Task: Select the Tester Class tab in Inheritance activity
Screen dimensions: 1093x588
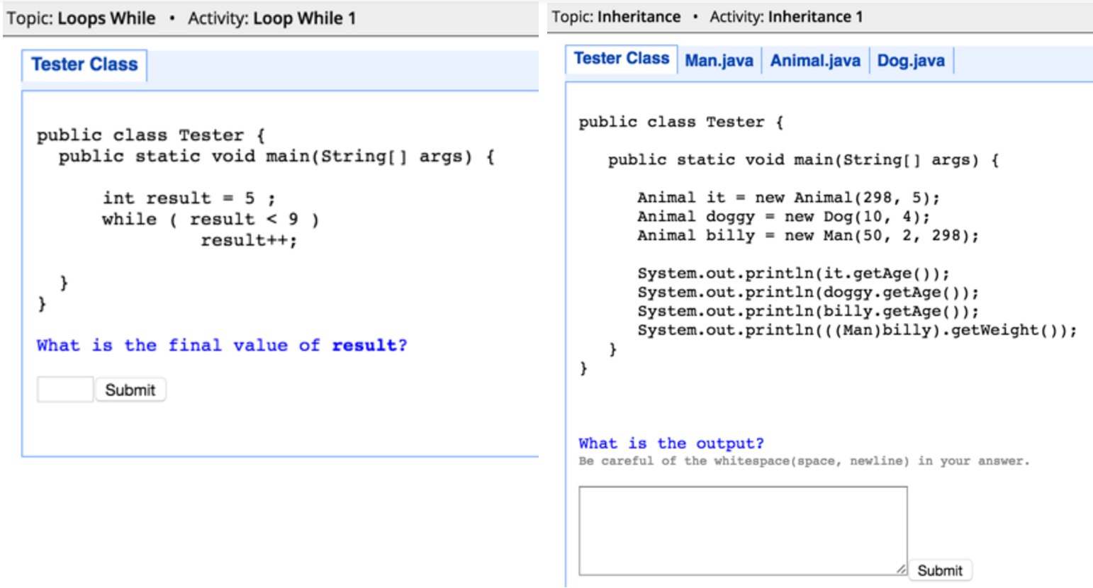Action: pyautogui.click(x=622, y=59)
